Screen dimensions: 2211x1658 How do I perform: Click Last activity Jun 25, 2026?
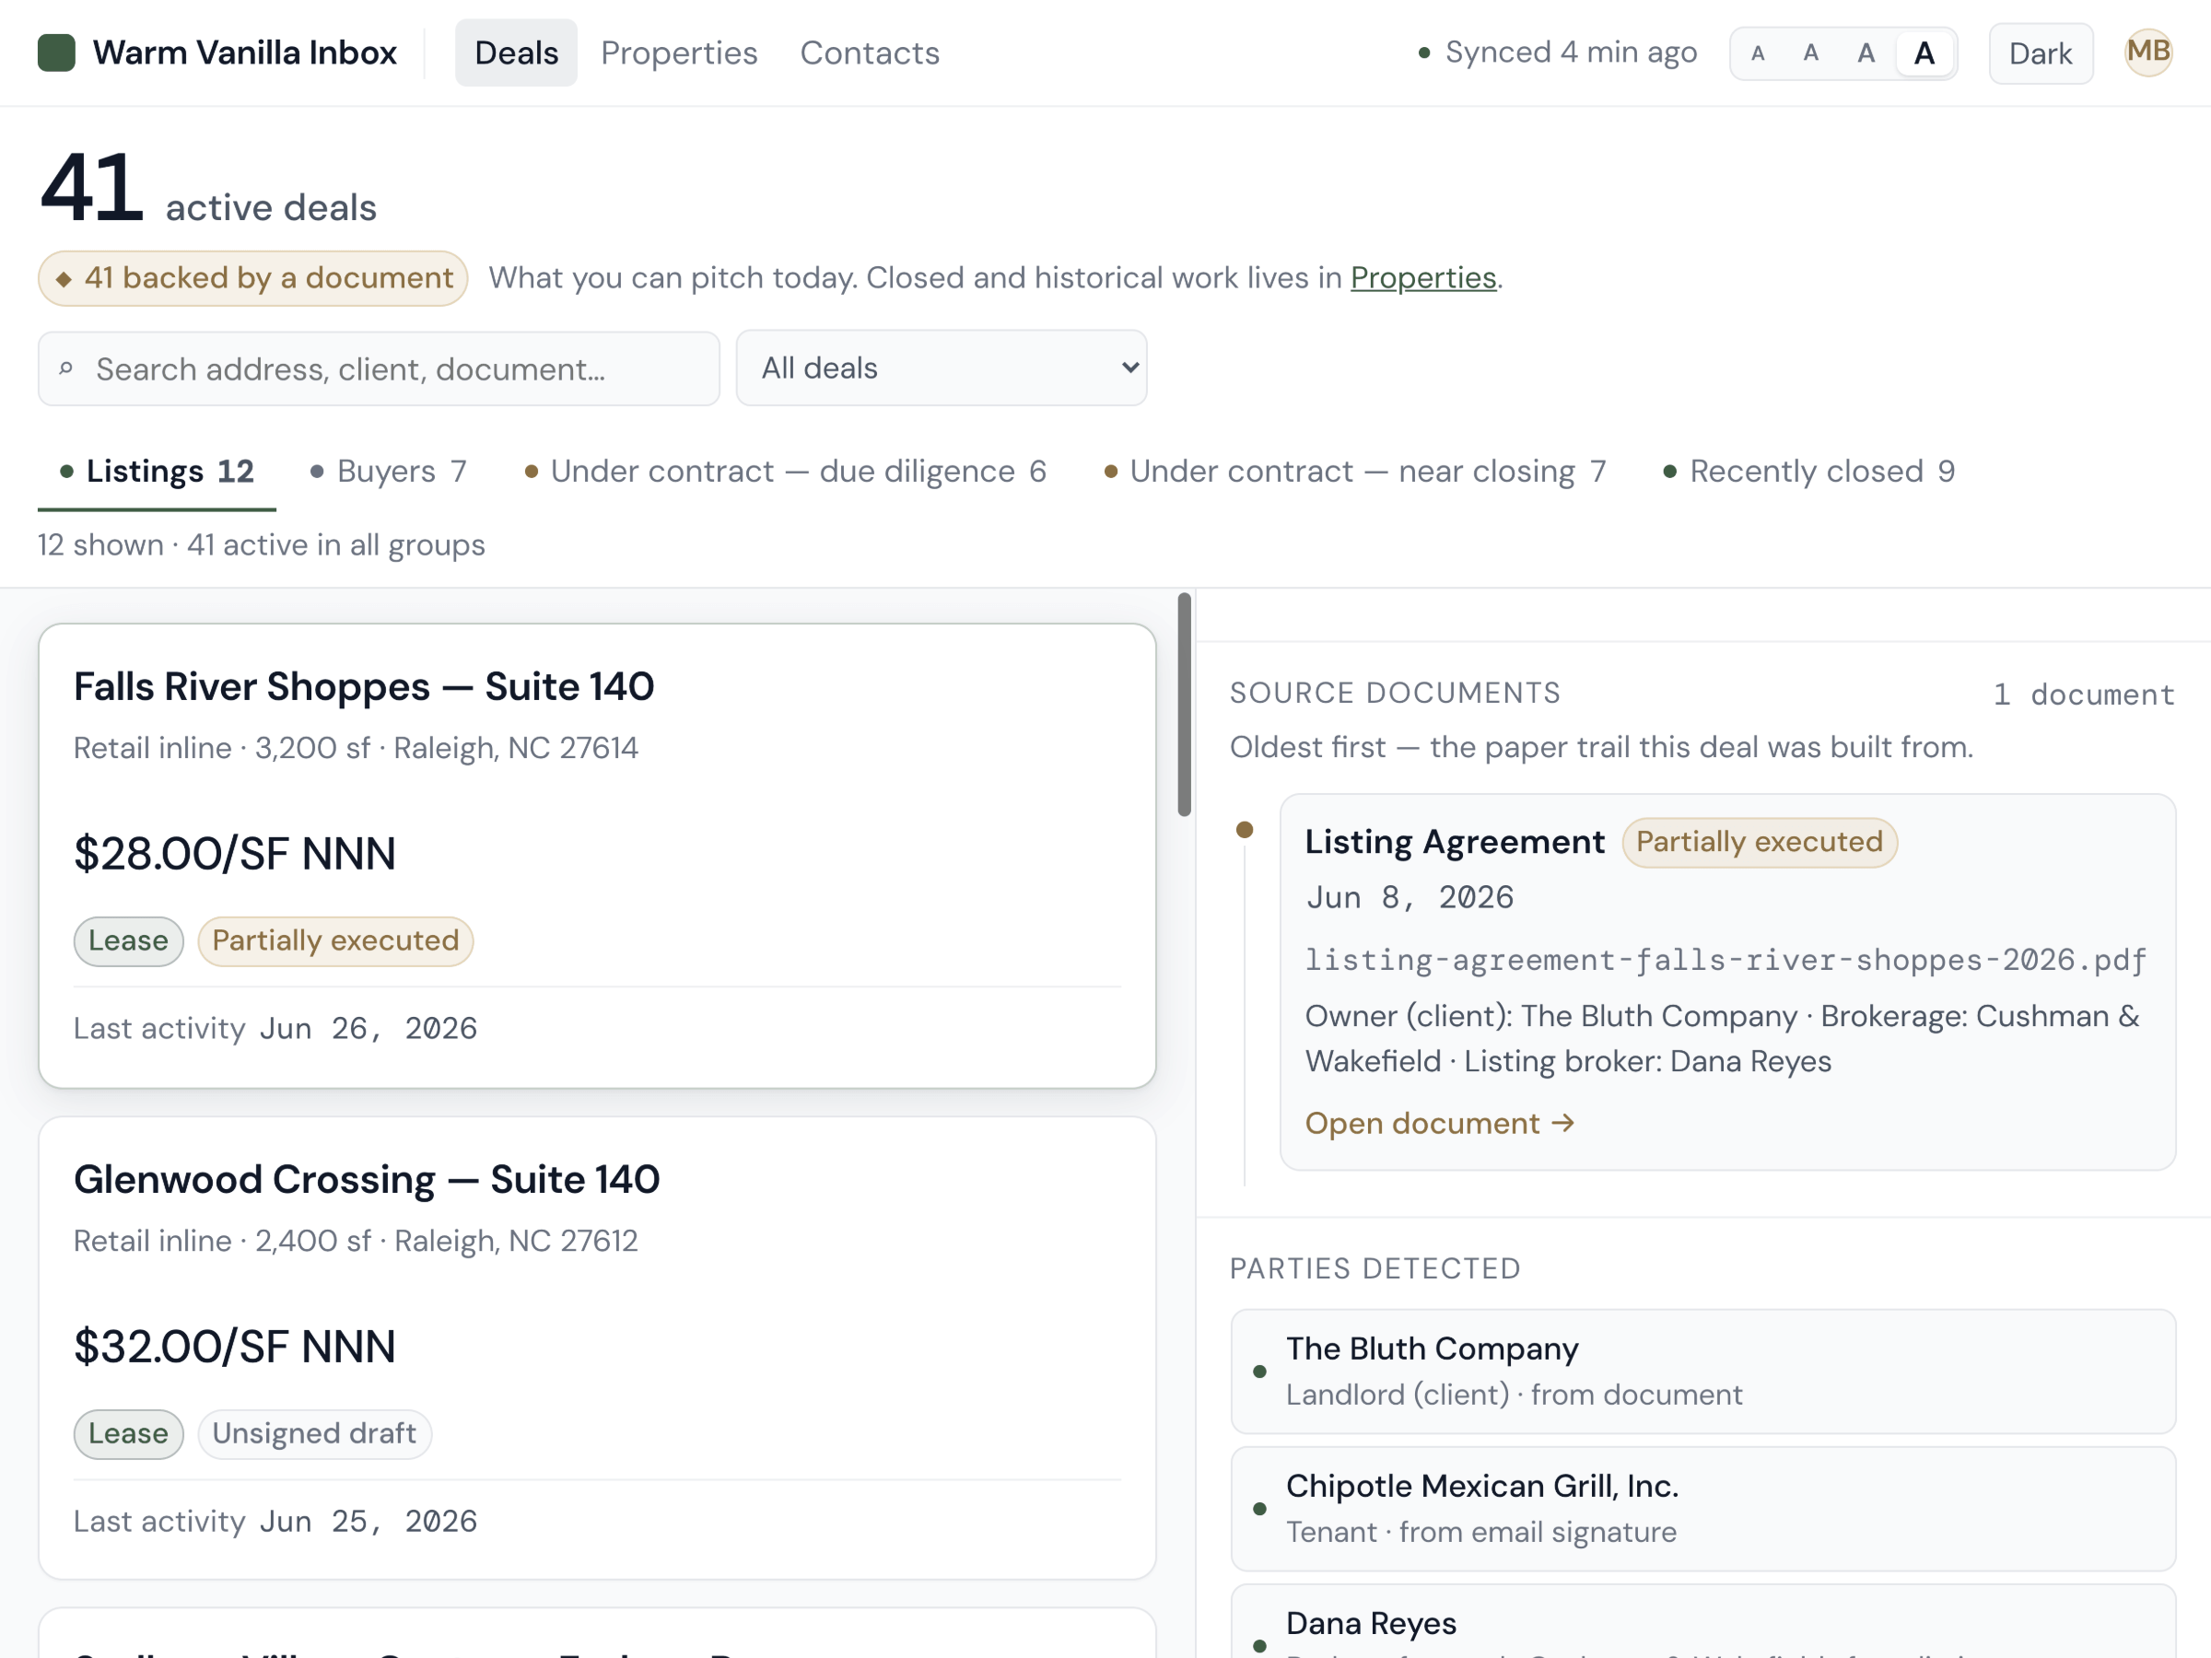click(275, 1521)
